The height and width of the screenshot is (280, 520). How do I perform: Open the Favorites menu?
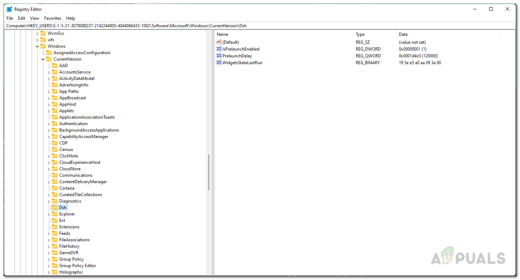pos(52,18)
